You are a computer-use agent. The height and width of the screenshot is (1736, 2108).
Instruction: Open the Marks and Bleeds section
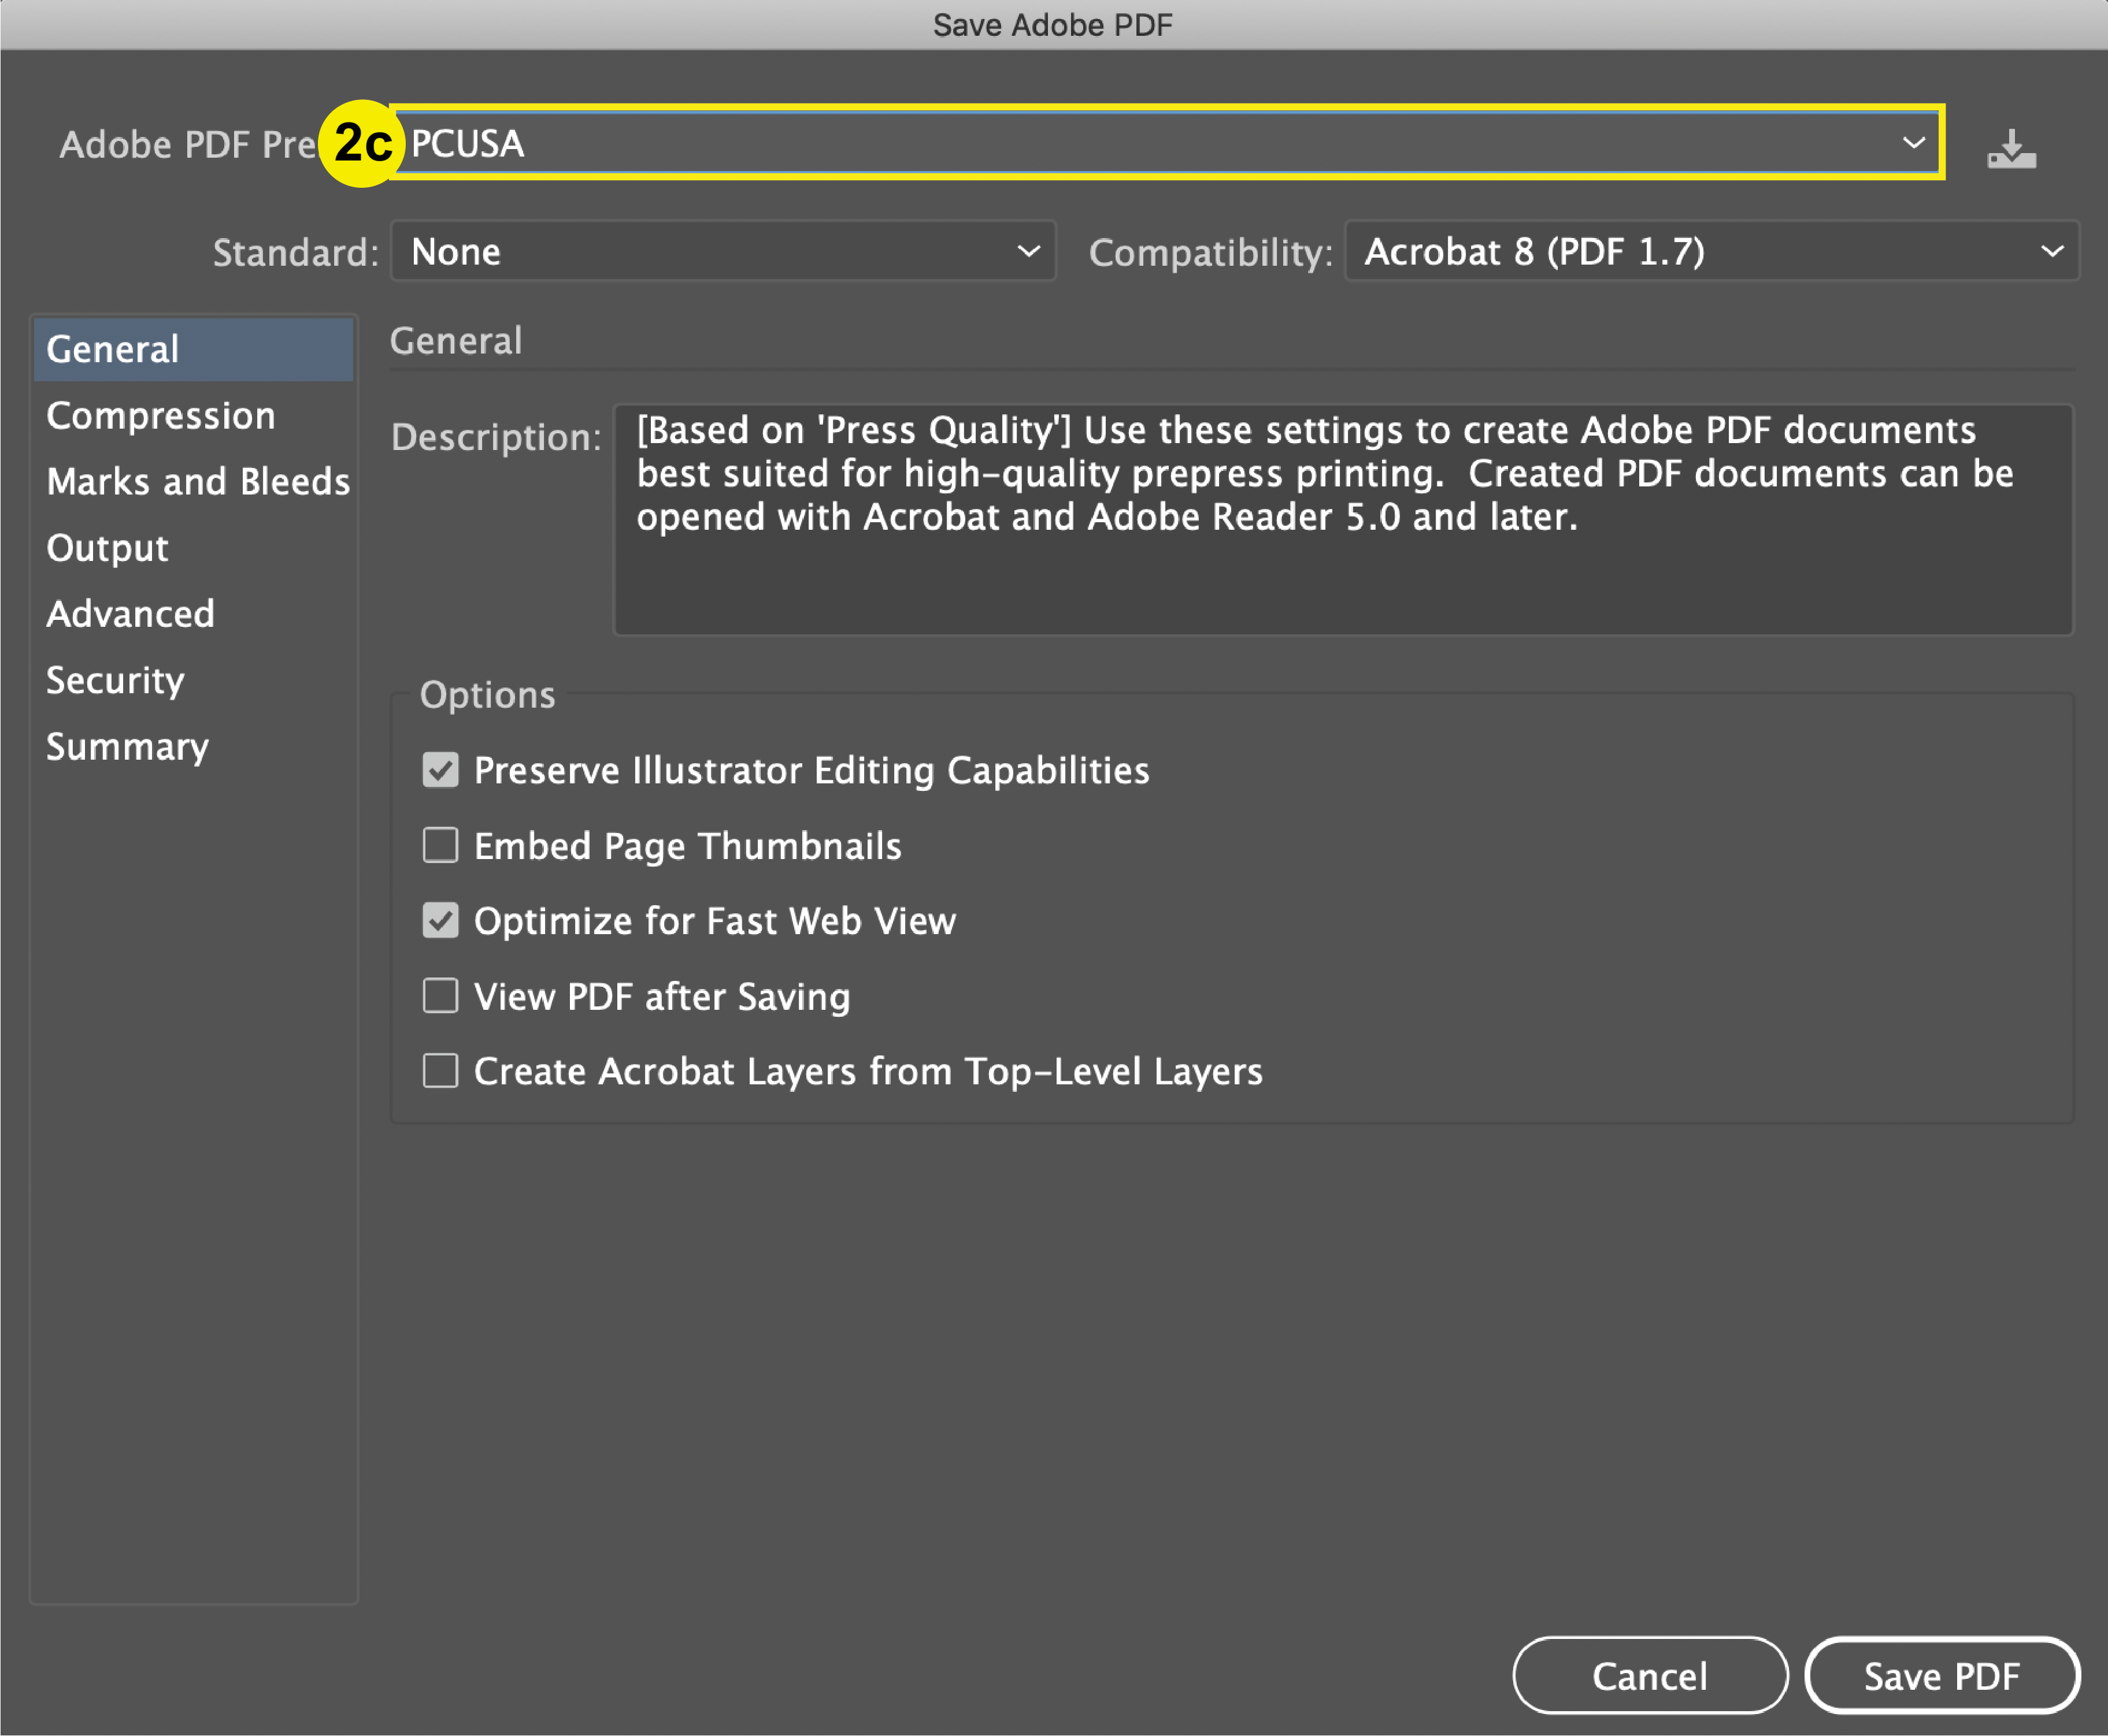193,481
